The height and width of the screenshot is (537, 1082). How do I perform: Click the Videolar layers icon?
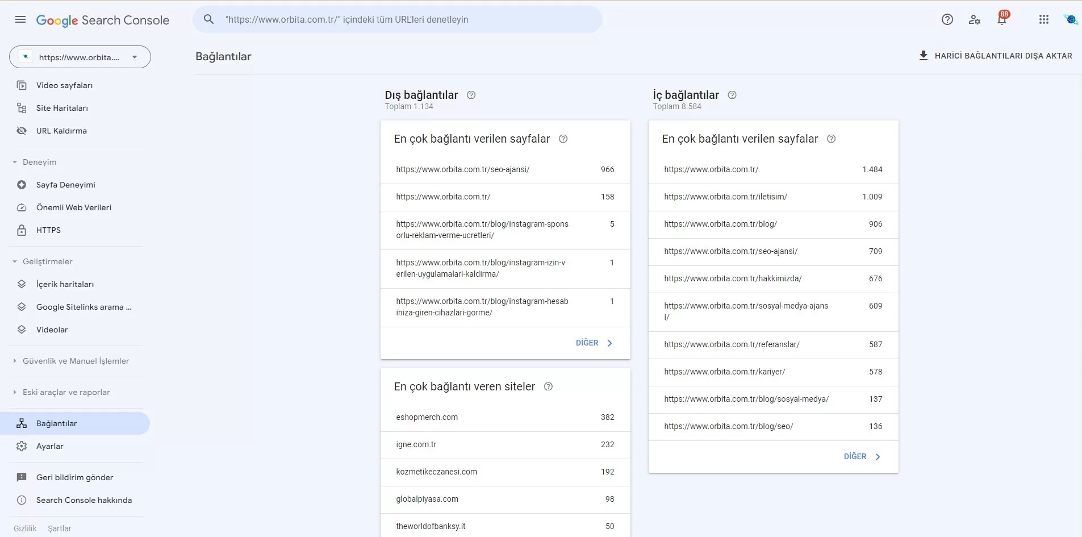click(22, 330)
